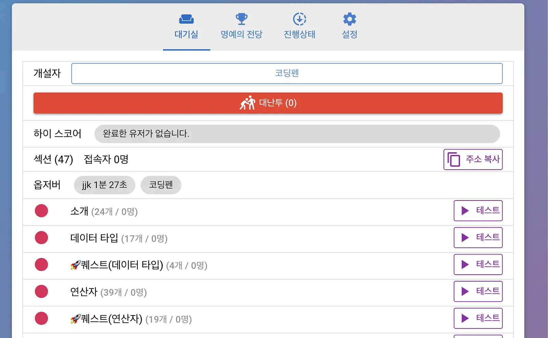Run 테스트 for 데이터 타입

point(478,238)
